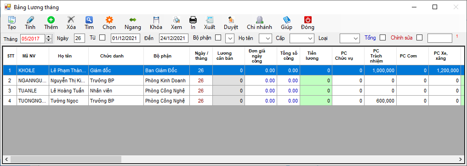Check the Tổng checkbox
This screenshot has width=467, height=166.
383,38
